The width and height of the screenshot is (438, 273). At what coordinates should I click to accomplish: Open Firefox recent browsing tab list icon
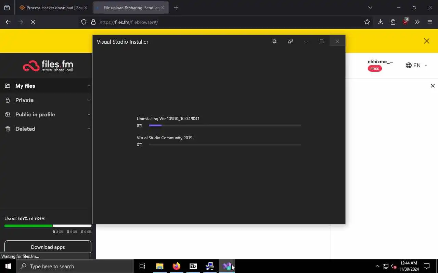7,8
